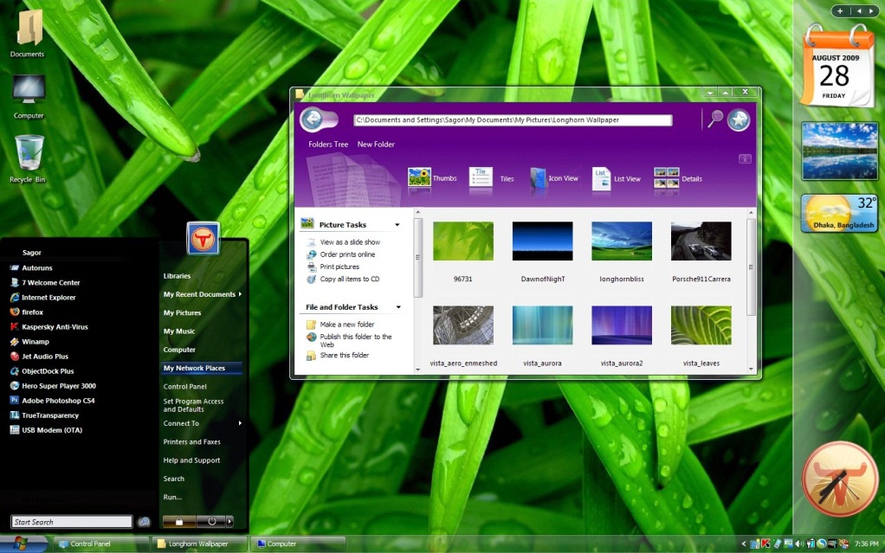Expand the Connect To submenu arrow
This screenshot has width=885, height=553.
tap(241, 423)
